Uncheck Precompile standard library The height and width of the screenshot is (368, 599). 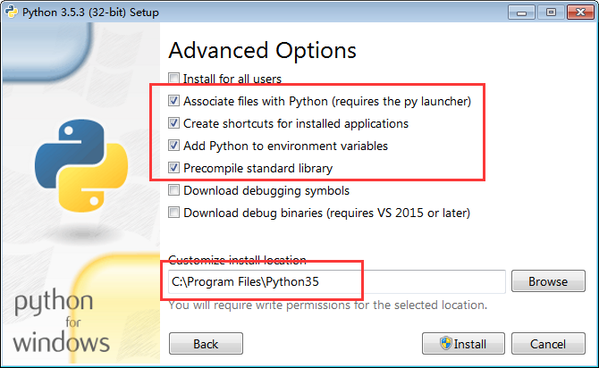pos(173,168)
